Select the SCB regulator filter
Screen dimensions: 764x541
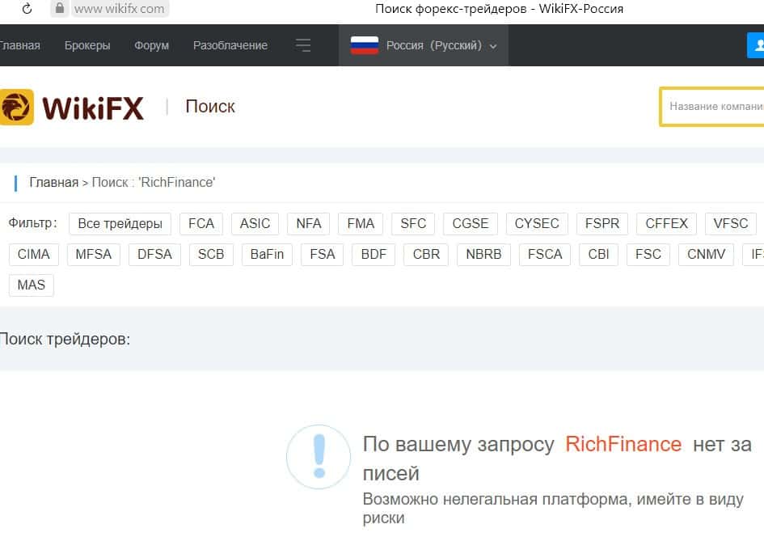211,255
